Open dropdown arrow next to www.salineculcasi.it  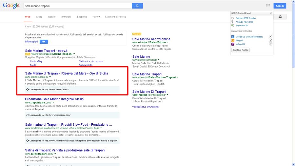click(50, 77)
